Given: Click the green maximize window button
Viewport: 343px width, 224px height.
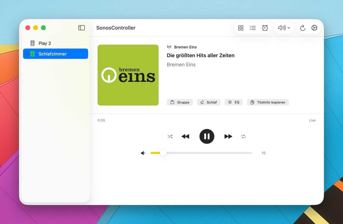Looking at the screenshot, I should [43, 28].
